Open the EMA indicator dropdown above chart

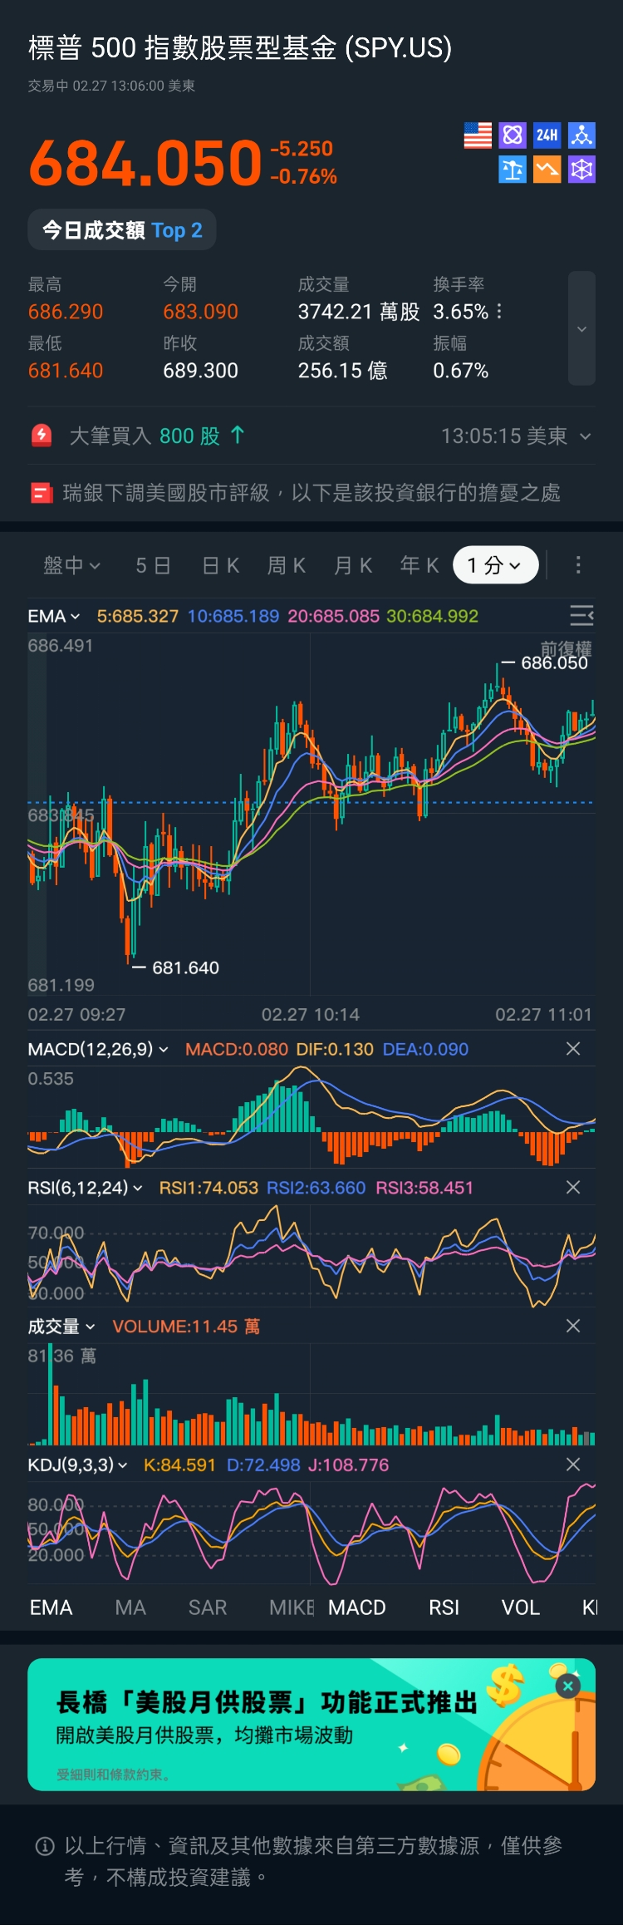(x=54, y=616)
